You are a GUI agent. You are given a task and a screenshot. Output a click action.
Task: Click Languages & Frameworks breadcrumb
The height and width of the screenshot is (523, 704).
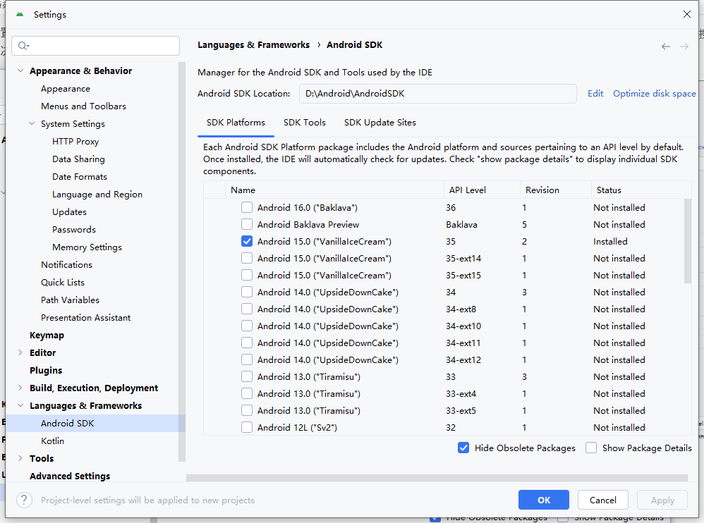pos(253,45)
